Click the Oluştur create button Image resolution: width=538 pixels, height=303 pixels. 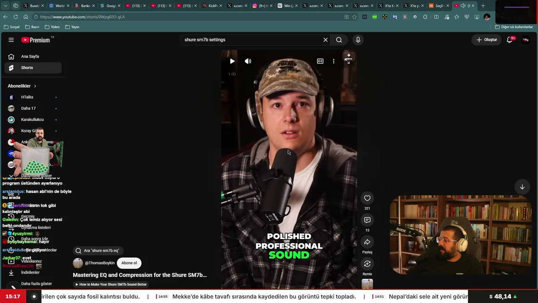[486, 40]
